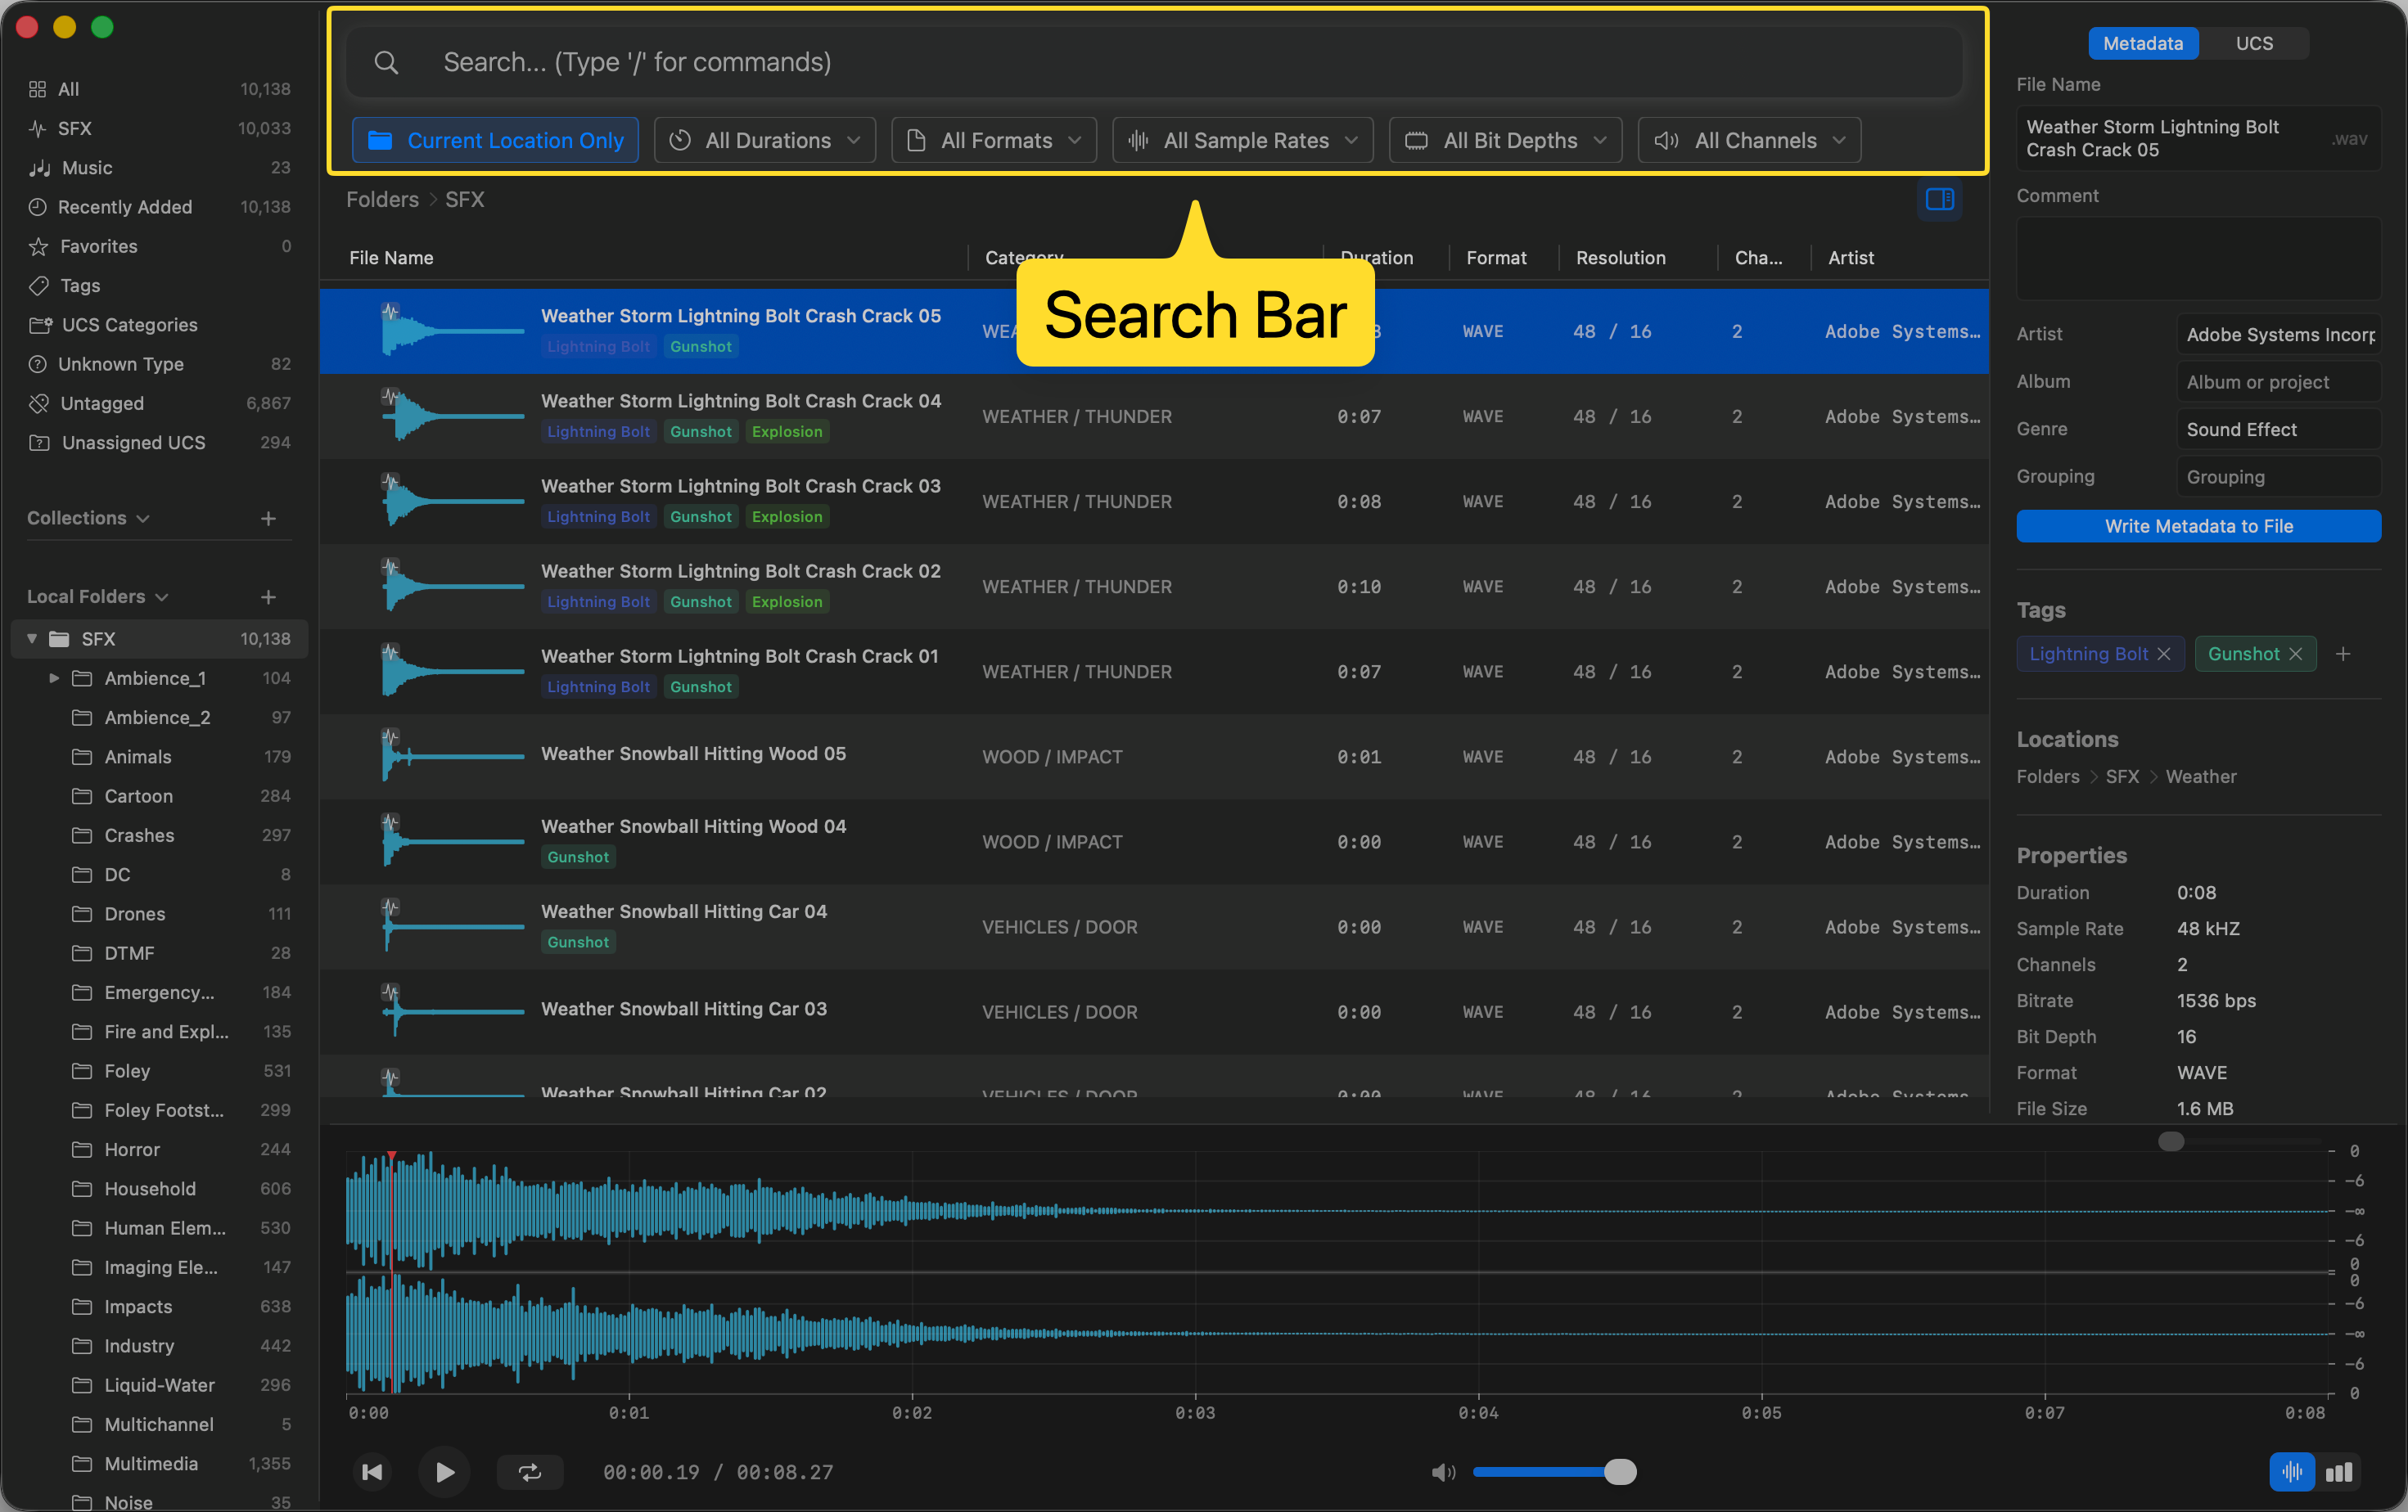
Task: Click the search magnifier icon
Action: (386, 63)
